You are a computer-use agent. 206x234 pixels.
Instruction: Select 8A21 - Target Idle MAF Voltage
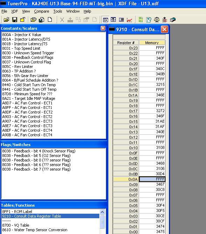click(29, 98)
